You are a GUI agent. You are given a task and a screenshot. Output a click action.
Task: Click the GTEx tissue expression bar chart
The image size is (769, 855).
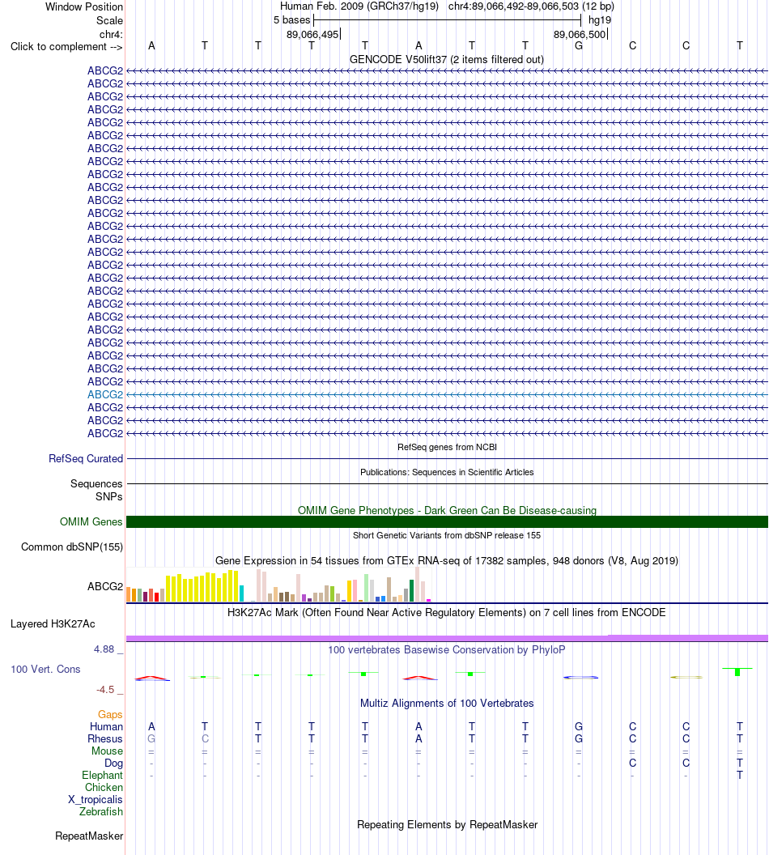click(x=278, y=585)
